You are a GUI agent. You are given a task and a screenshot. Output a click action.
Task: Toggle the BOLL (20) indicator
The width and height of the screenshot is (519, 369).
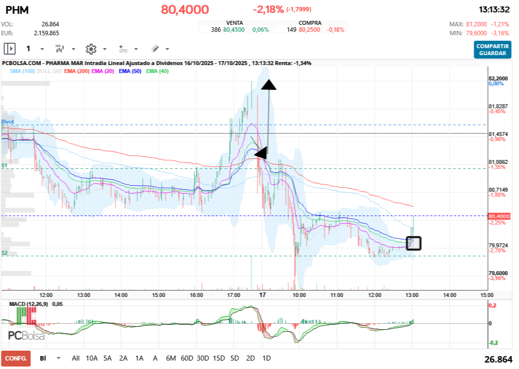[x=49, y=71]
